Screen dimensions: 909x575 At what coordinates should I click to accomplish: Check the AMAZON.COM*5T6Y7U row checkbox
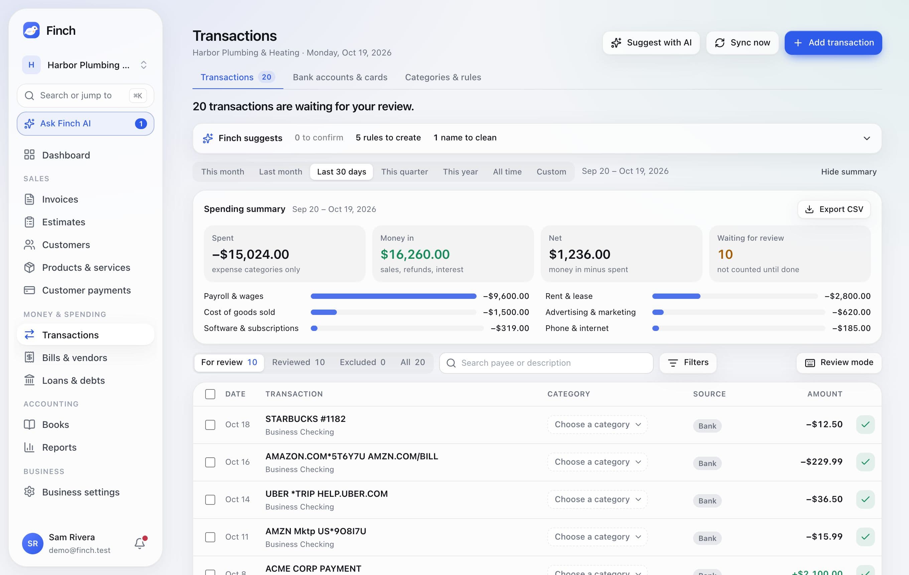pyautogui.click(x=210, y=462)
